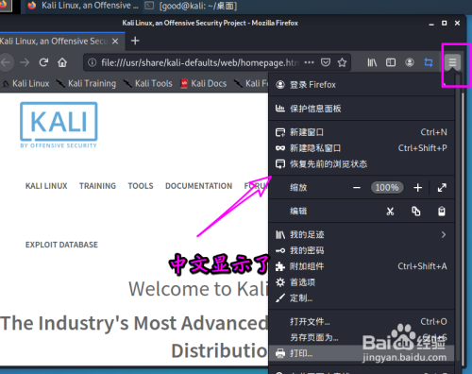Reset zoom level showing 100%
This screenshot has height=374, width=472.
(387, 188)
